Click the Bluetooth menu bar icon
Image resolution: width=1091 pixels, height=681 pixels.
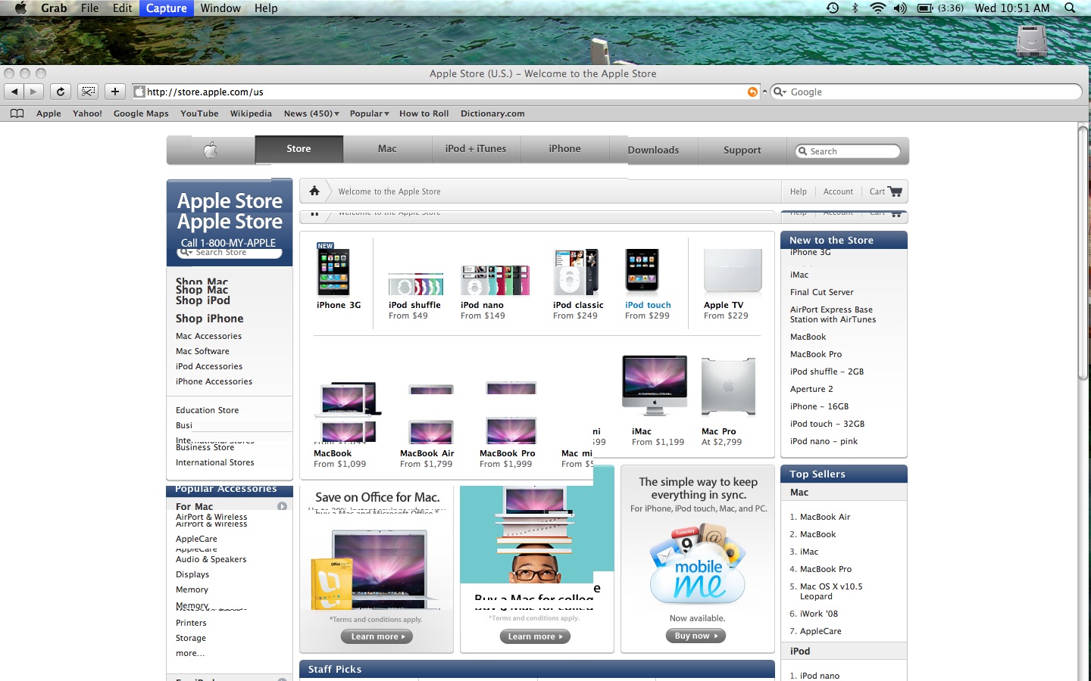855,8
